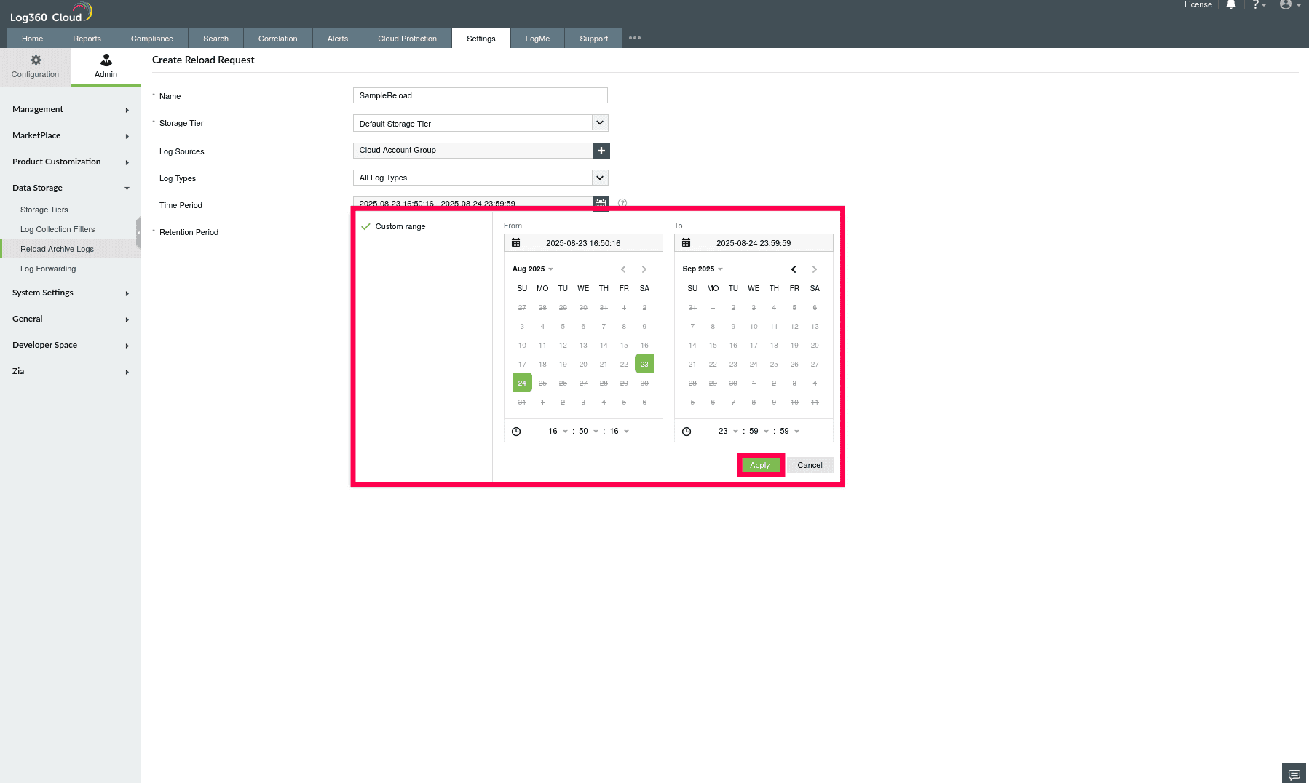Collapse the Data Storage section

pyautogui.click(x=71, y=188)
